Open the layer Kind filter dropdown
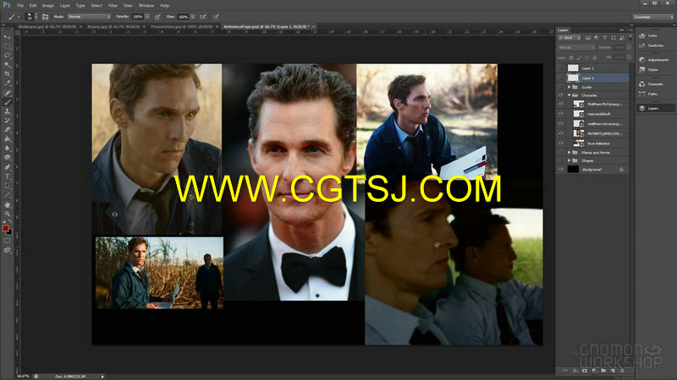Screen dimensions: 677x380 point(570,38)
